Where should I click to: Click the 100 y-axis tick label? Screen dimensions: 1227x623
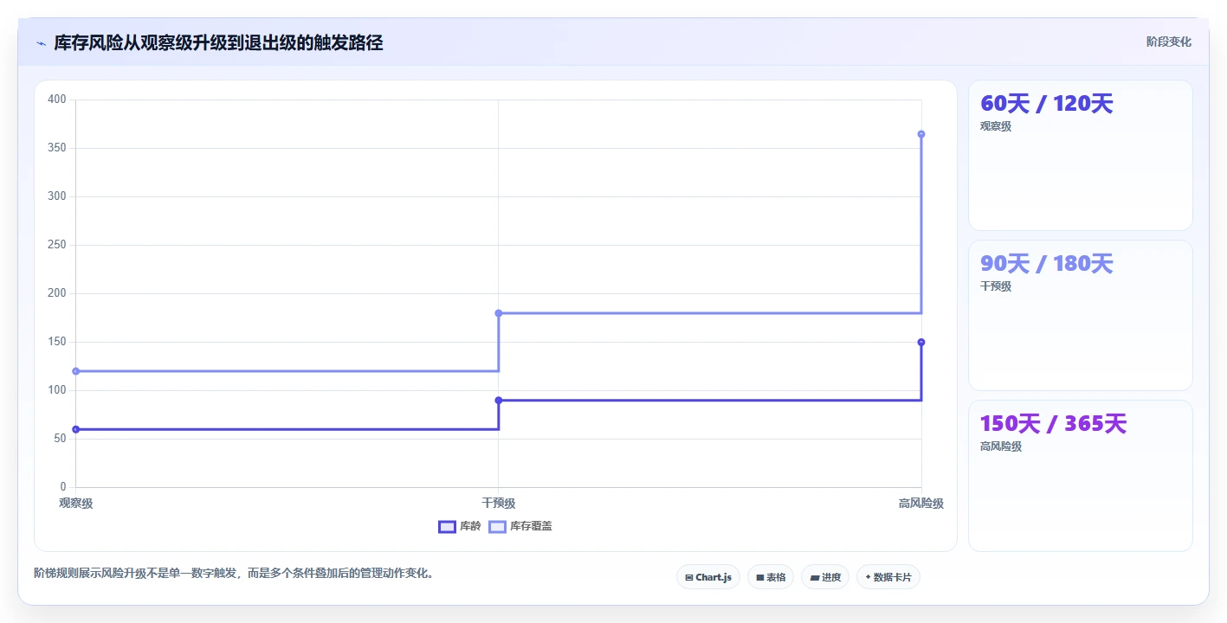coord(57,390)
